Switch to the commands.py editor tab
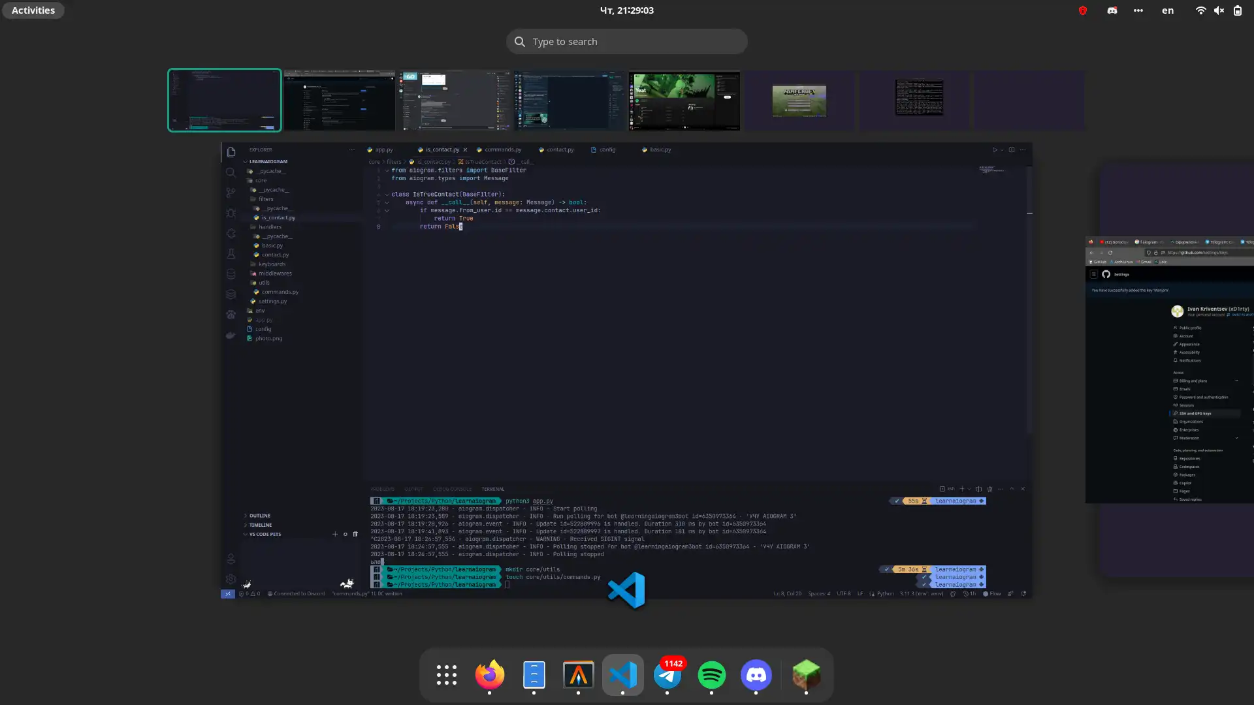This screenshot has width=1254, height=705. tap(499, 149)
